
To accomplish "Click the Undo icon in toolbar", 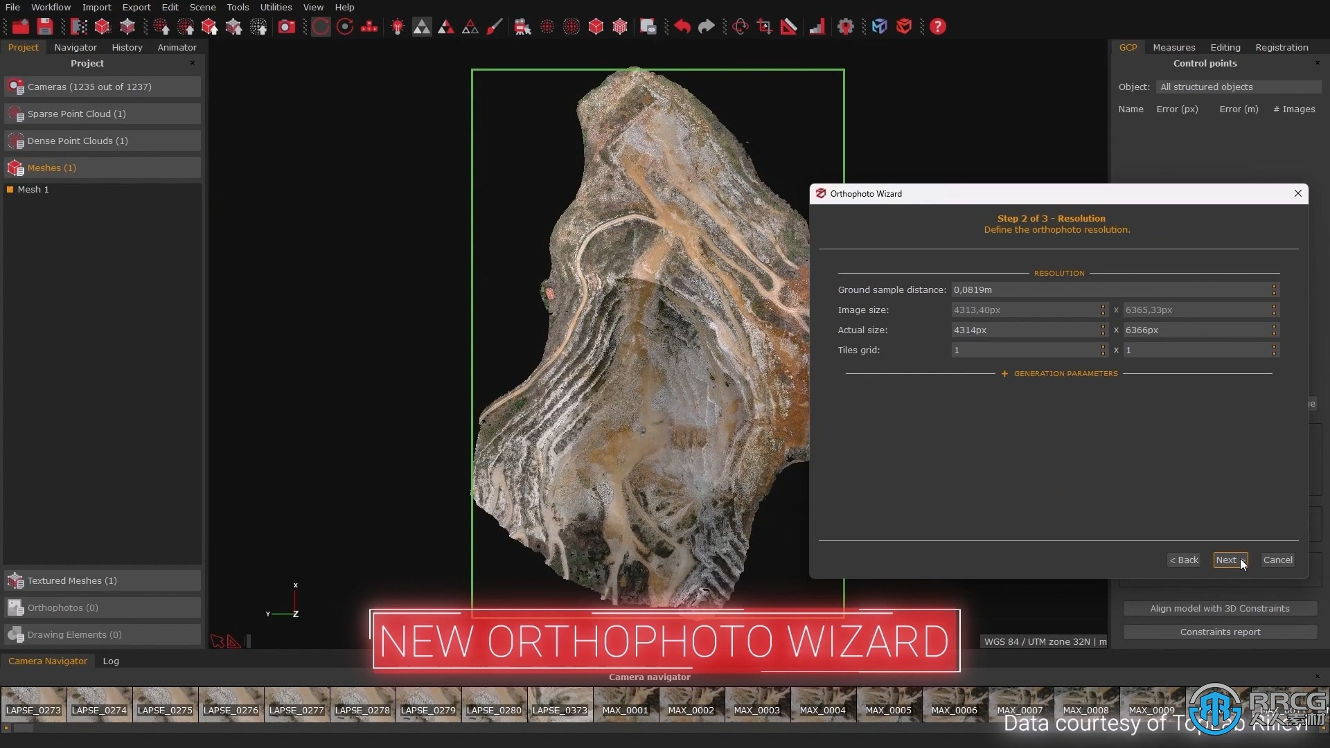I will [682, 26].
